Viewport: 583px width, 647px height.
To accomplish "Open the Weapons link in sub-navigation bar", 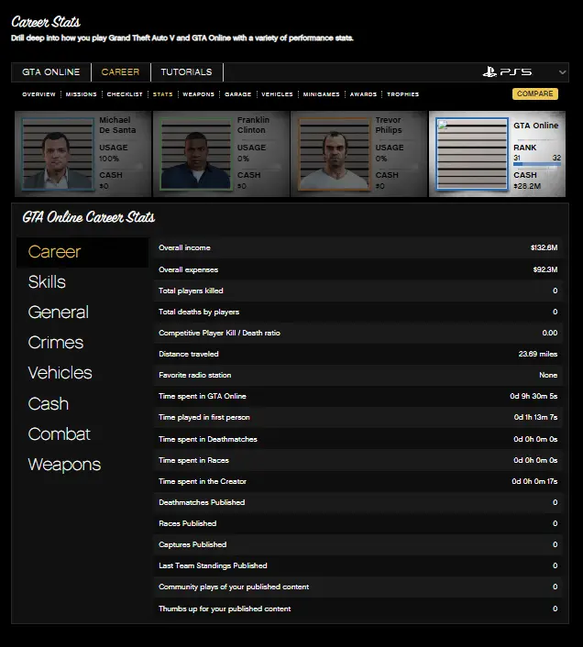I will tap(198, 94).
